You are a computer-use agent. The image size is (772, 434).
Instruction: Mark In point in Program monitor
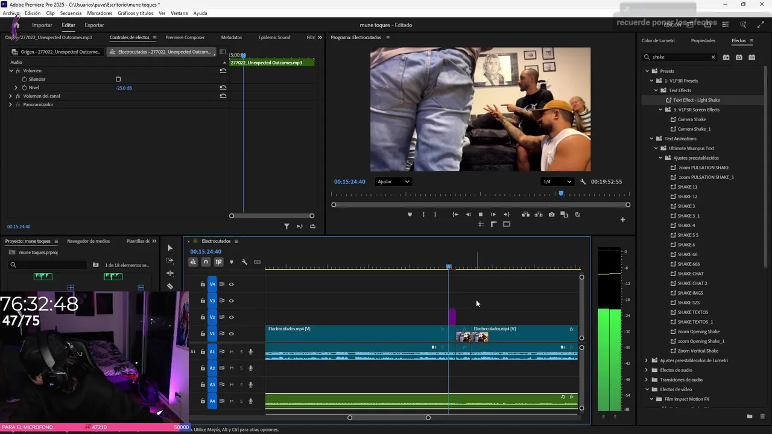click(423, 215)
